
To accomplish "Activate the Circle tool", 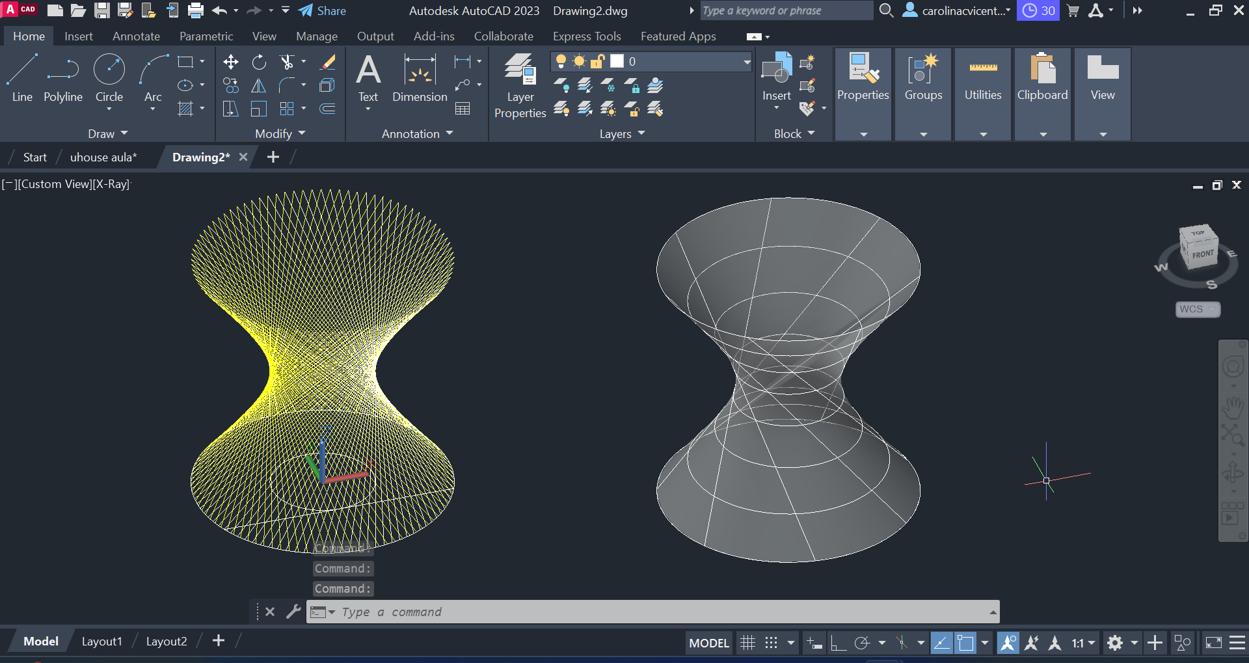I will [x=109, y=78].
